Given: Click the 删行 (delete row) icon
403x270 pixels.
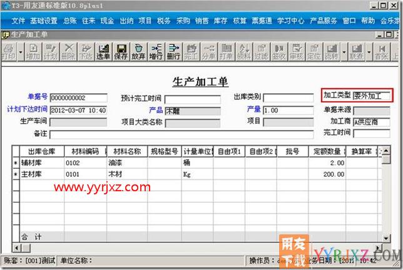Looking at the screenshot, I should tap(173, 52).
